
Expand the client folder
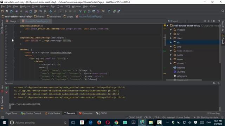171,38
